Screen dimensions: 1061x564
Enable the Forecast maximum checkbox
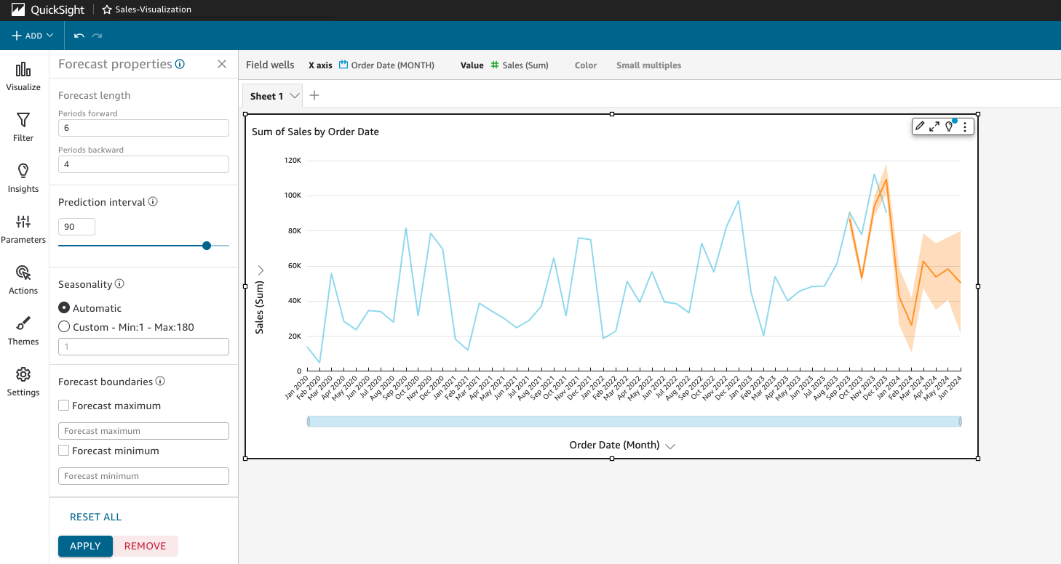pos(62,405)
